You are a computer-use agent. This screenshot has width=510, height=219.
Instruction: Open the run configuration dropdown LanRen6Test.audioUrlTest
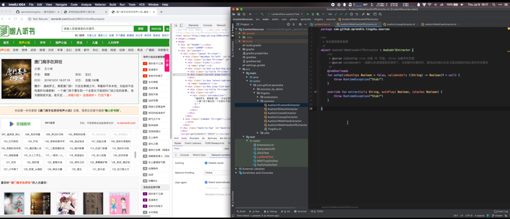point(286,14)
